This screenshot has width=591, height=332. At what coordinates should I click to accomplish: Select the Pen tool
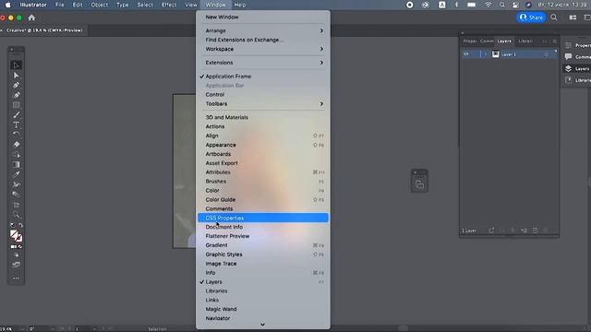click(x=16, y=85)
